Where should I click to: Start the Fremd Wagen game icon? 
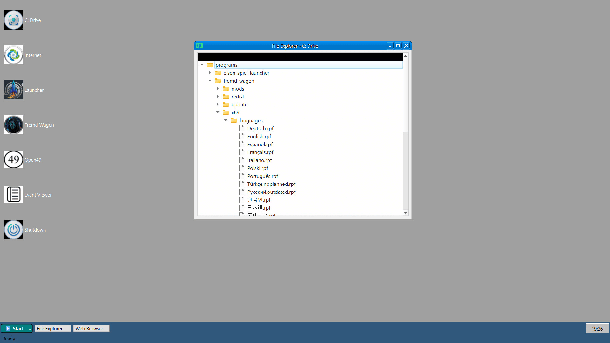tap(13, 125)
